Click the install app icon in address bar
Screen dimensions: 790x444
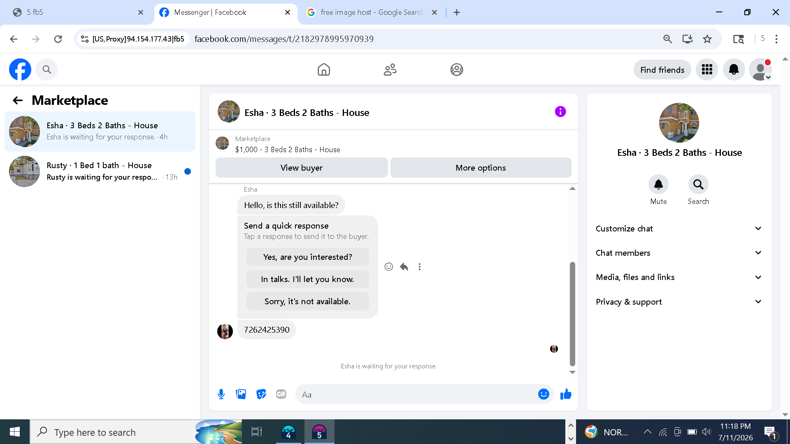688,39
